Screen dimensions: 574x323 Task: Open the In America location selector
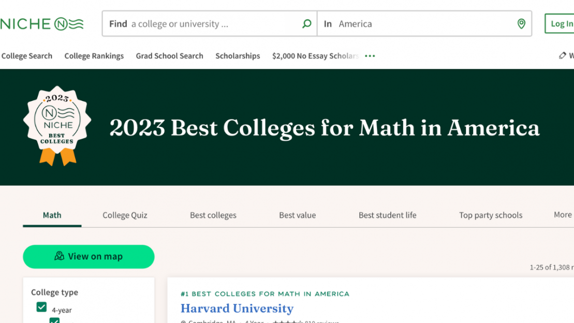pos(424,23)
